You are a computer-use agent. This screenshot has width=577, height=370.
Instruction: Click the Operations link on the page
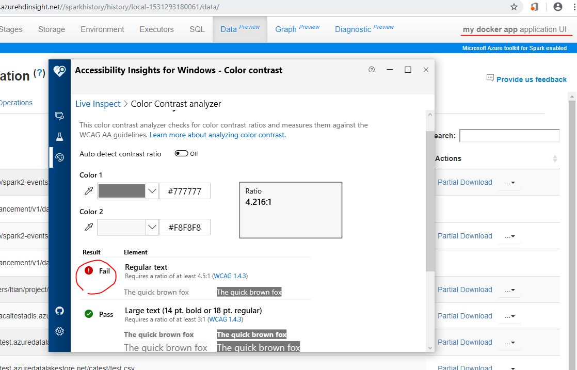tap(16, 103)
